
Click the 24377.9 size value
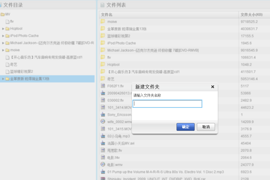pos(247,165)
